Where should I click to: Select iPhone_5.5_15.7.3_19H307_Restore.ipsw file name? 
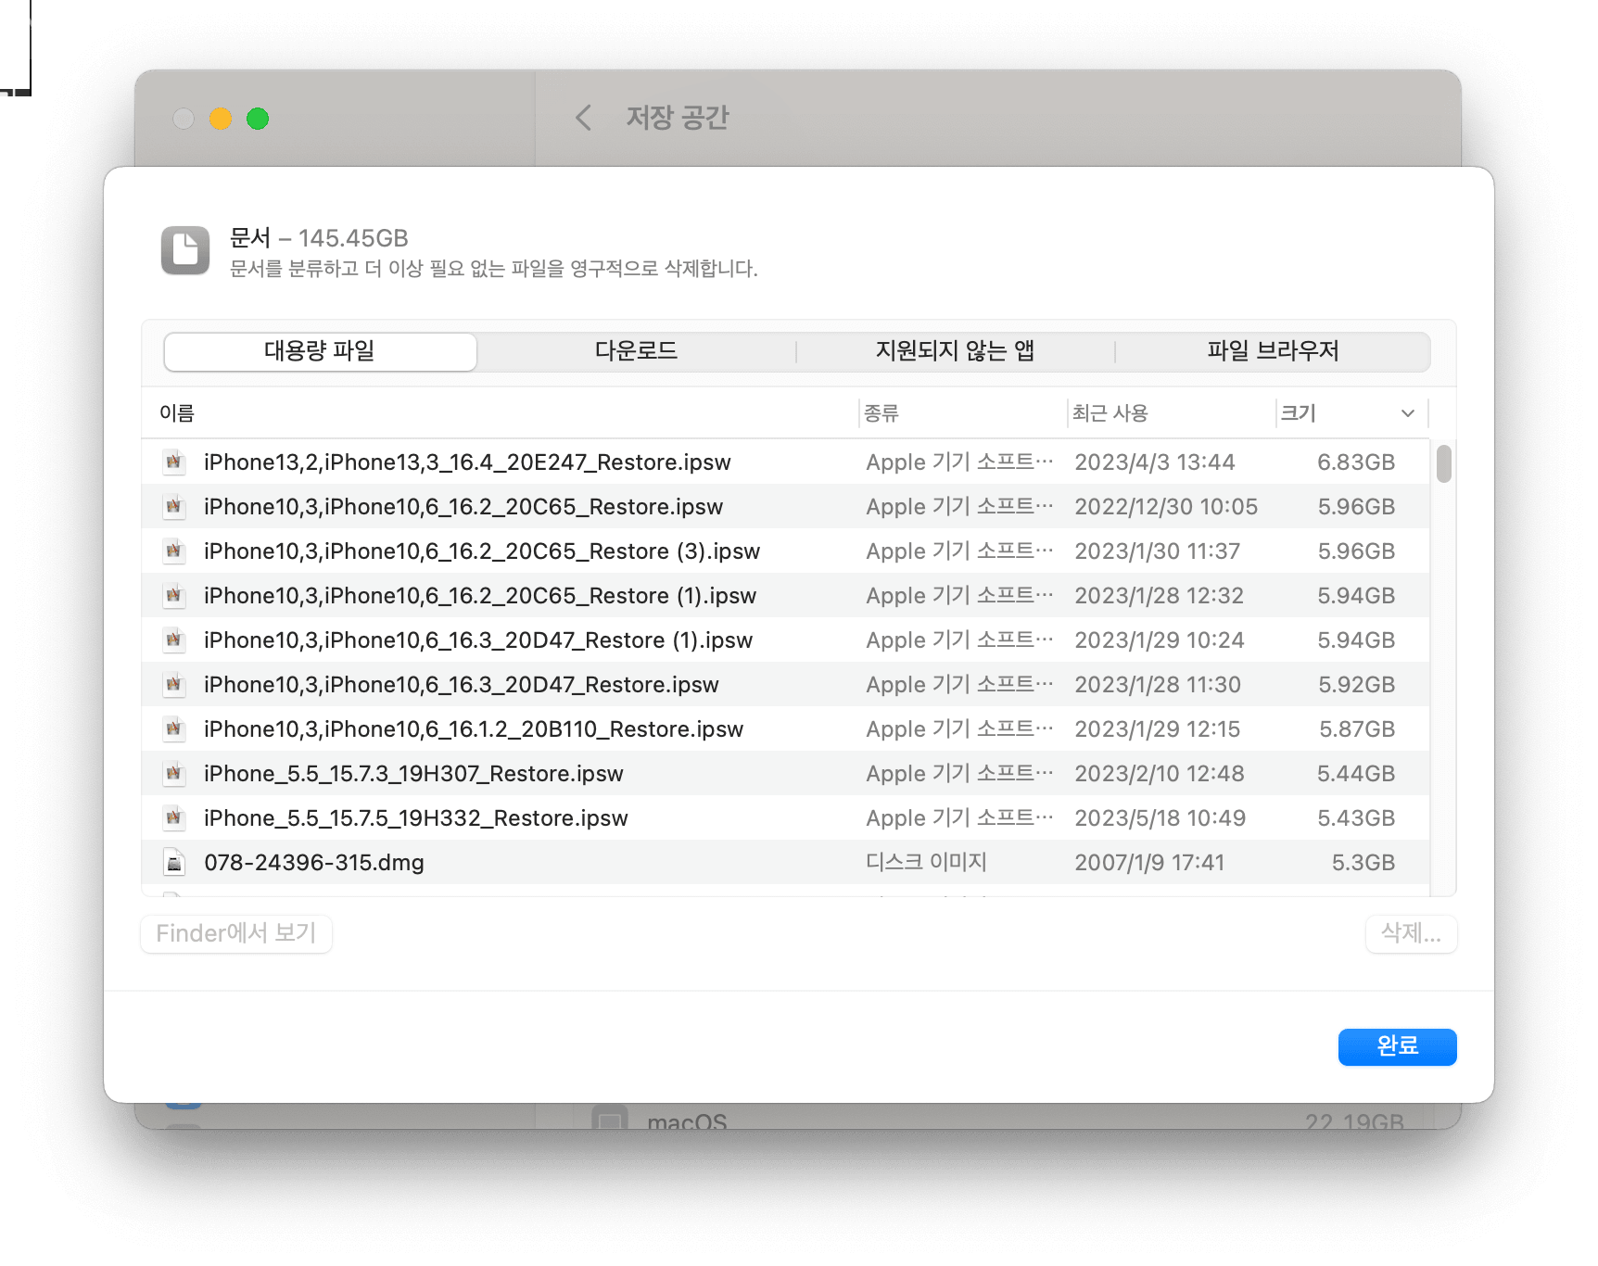tap(413, 773)
